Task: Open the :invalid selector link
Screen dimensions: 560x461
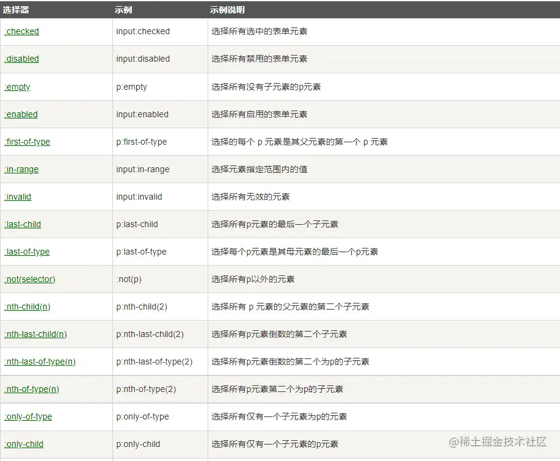Action: (18, 197)
